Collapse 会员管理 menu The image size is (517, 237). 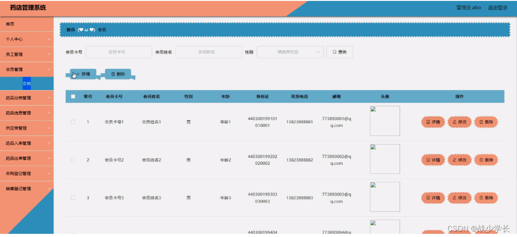[x=26, y=69]
